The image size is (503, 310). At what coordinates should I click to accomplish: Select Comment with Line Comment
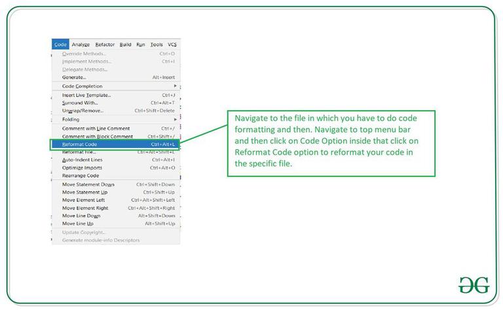(x=115, y=128)
